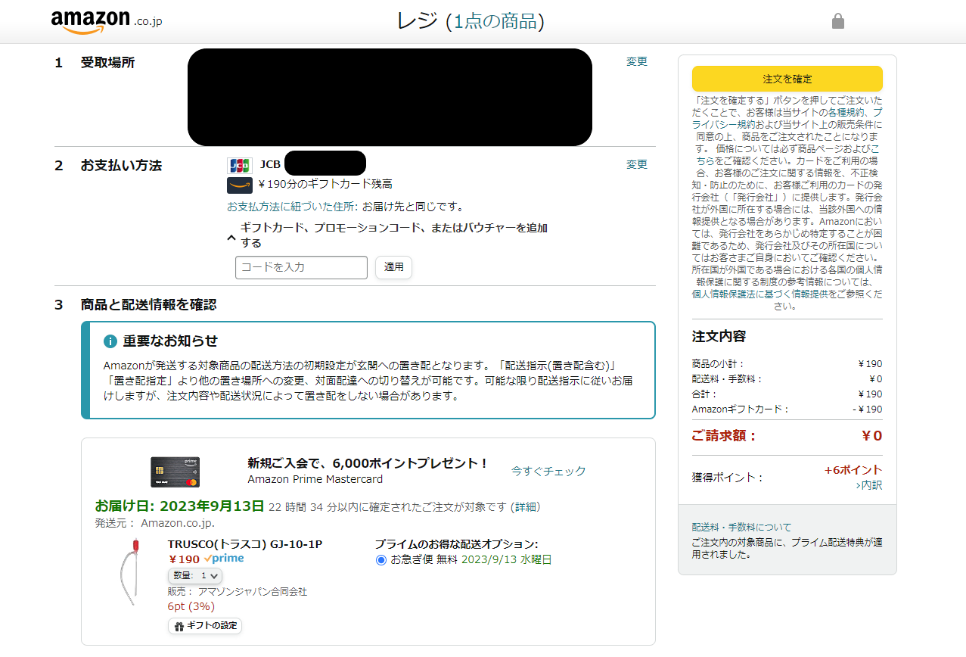Click the info icon beside 重要なお知らせ
966x657 pixels.
(110, 341)
